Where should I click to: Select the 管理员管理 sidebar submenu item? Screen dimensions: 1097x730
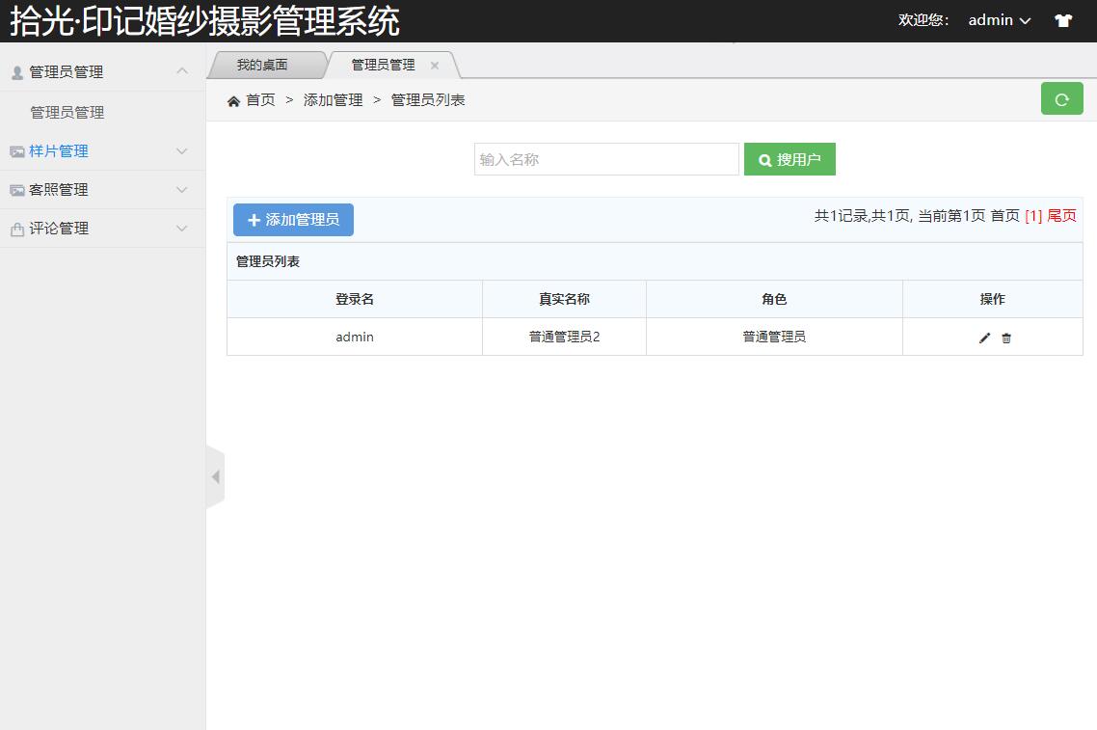[67, 112]
